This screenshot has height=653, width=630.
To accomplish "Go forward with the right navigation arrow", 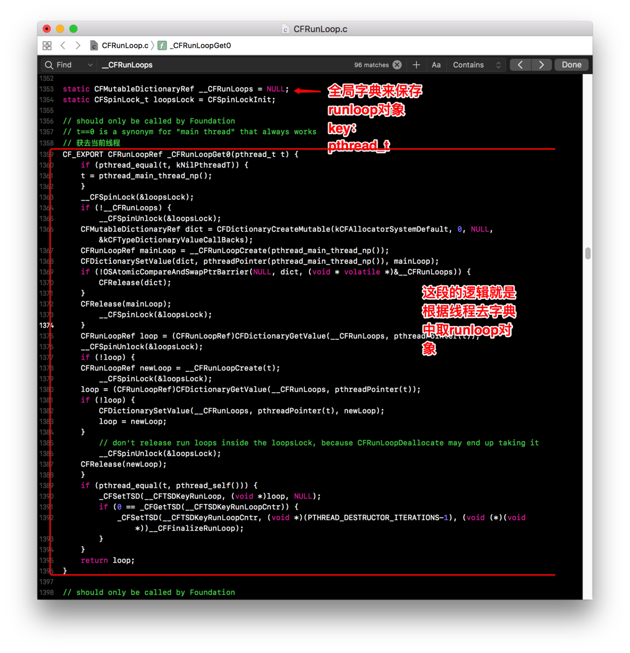I will (x=78, y=46).
